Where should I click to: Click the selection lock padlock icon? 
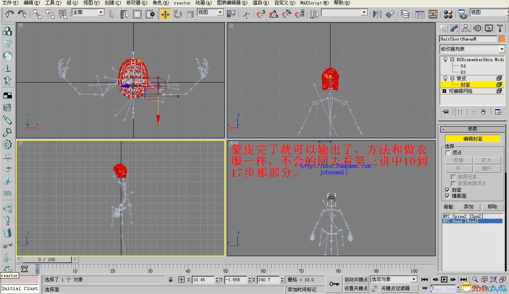171,280
